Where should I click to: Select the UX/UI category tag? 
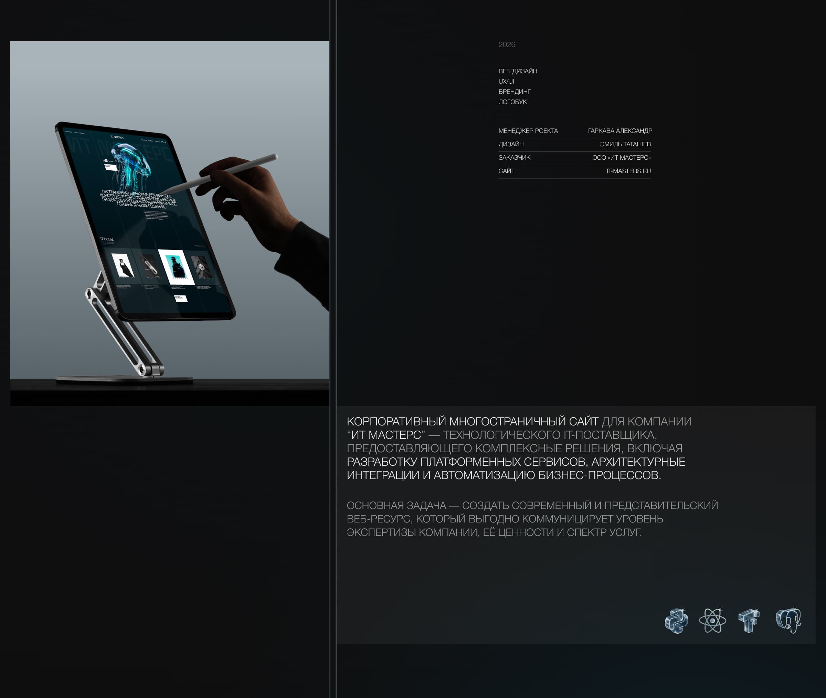pyautogui.click(x=506, y=82)
